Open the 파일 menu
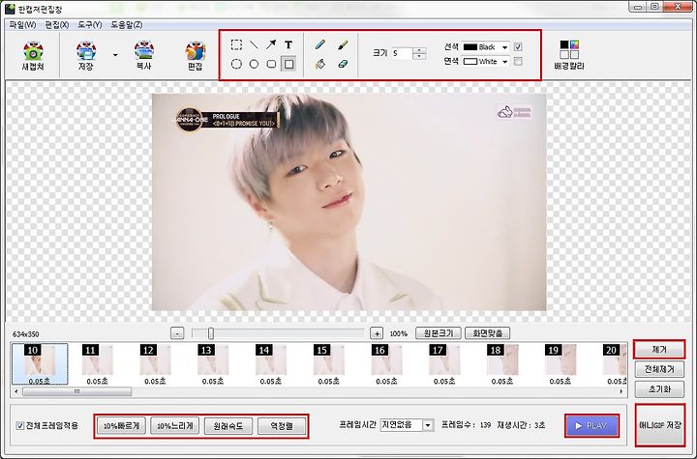This screenshot has height=459, width=697. (x=22, y=25)
